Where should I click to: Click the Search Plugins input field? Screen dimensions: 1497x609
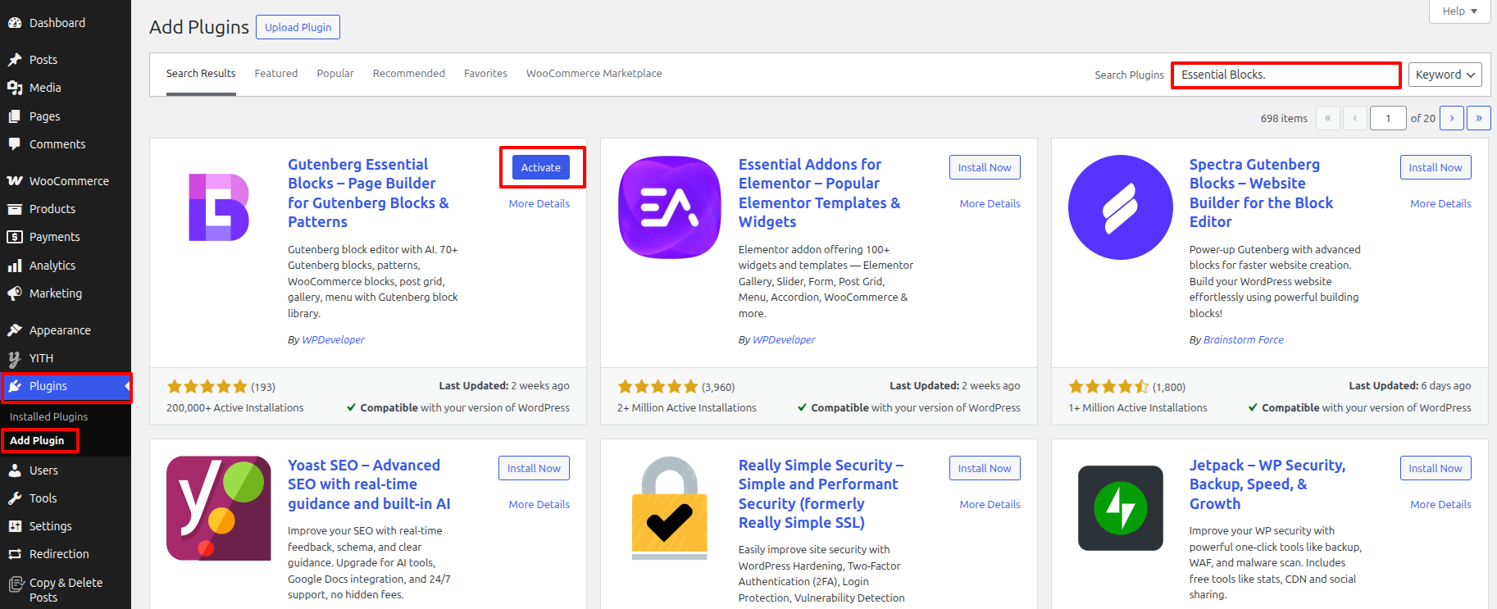(x=1285, y=75)
